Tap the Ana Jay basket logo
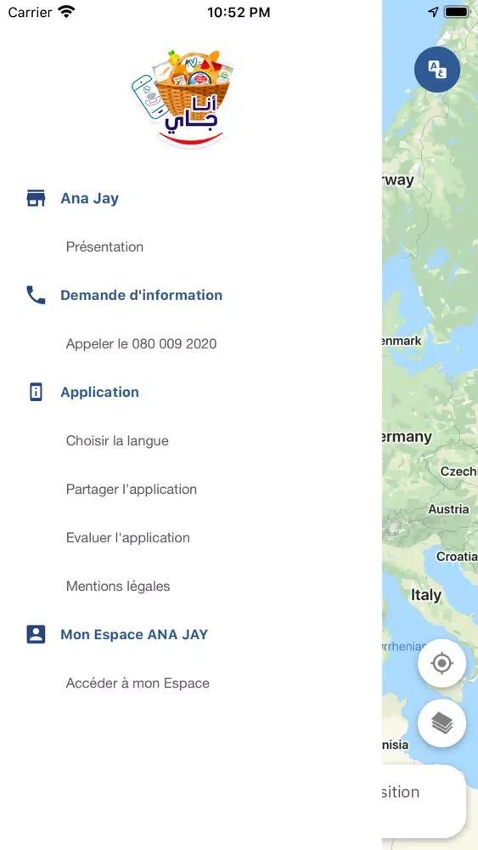Screen dimensions: 478x850 (184, 98)
